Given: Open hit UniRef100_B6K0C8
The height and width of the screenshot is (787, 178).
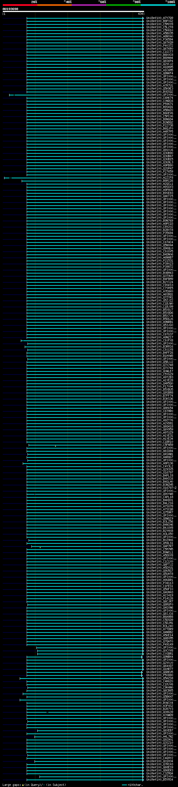Looking at the screenshot, I should pyautogui.click(x=159, y=55).
